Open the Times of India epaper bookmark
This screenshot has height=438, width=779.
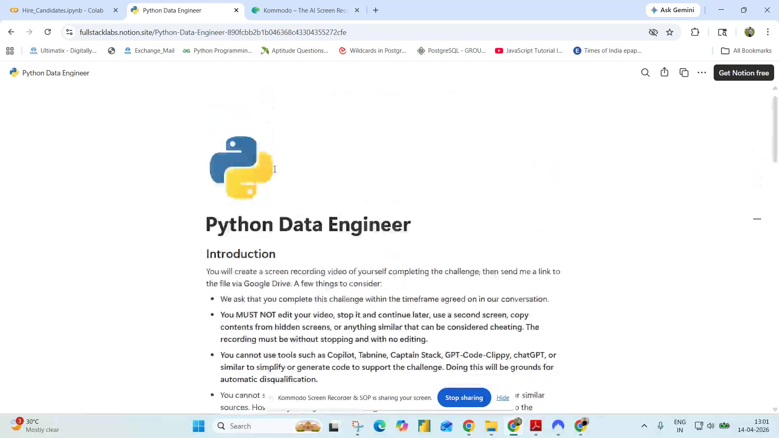(x=607, y=51)
